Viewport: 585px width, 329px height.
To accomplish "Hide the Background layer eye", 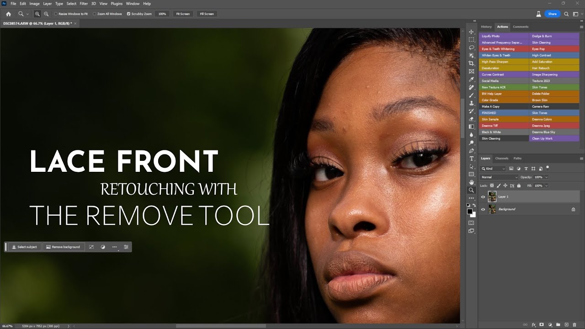I will (x=483, y=209).
